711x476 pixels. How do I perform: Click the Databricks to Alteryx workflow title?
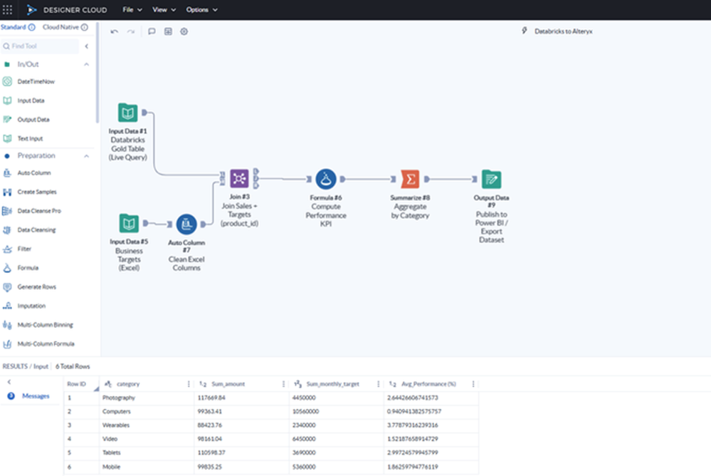[x=563, y=31]
